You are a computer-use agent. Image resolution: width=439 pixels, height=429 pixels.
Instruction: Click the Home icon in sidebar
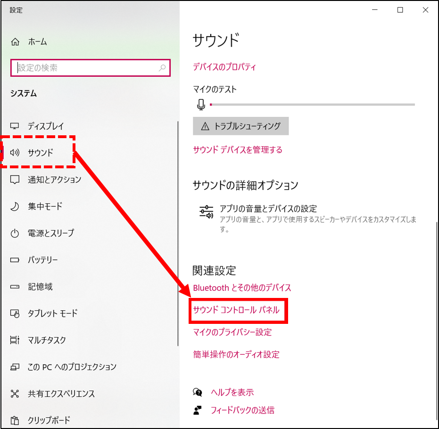coord(15,41)
